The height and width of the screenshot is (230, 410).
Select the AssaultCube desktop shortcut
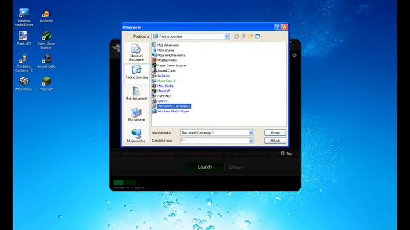(46, 61)
